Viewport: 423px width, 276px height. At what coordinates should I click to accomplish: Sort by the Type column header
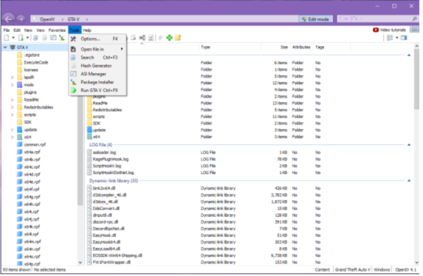(205, 47)
